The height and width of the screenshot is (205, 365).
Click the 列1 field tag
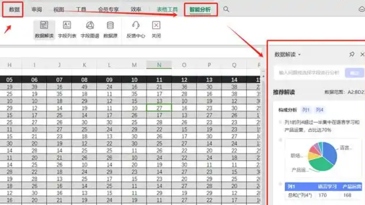point(306,110)
